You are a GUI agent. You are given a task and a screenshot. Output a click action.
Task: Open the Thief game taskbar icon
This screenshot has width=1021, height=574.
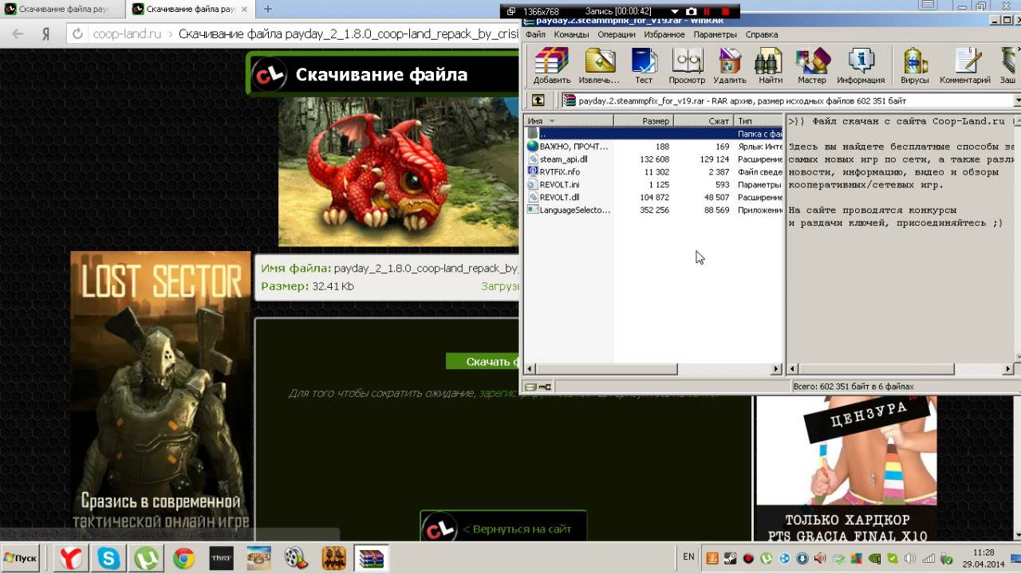coord(221,558)
